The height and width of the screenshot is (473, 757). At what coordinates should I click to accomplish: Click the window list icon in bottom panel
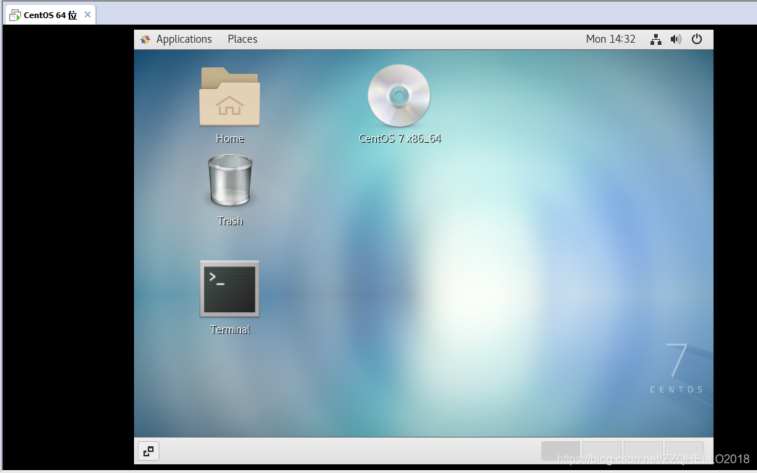click(149, 451)
